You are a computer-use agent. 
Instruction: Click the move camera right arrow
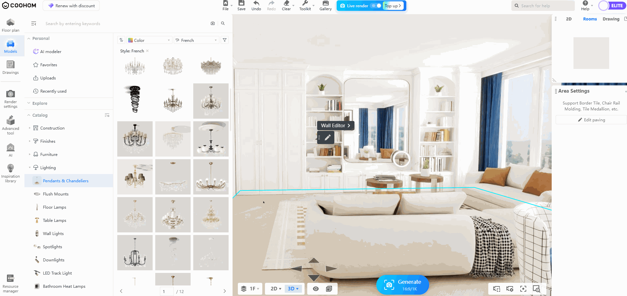pos(331,269)
